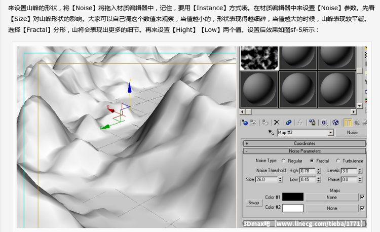Click sample slots horizontal scrollbar right arrow
Screen dimensions: 380x232
coord(354,112)
